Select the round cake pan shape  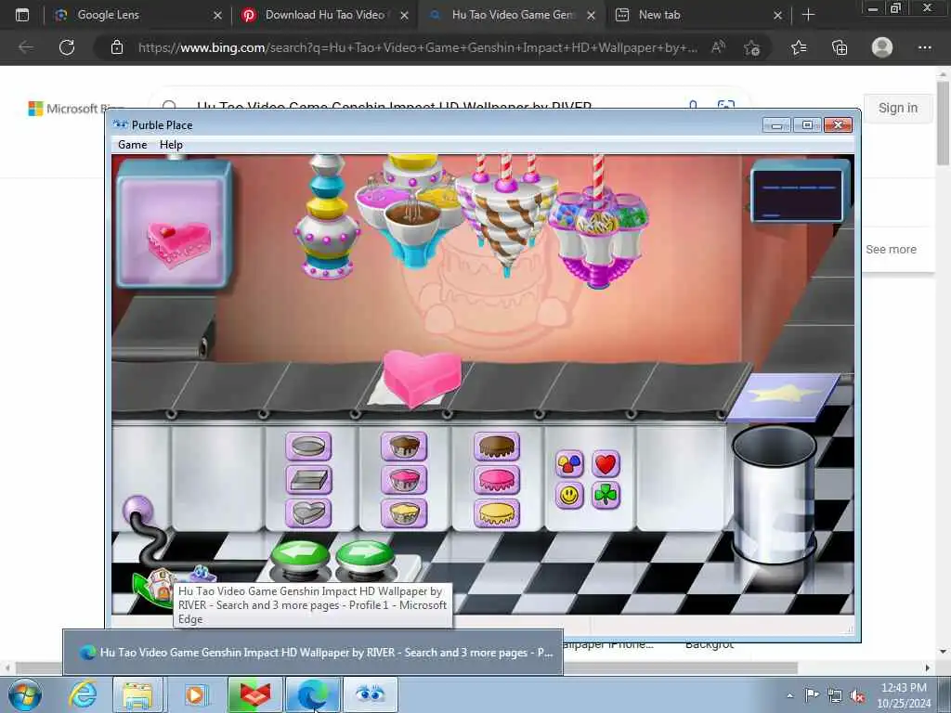click(308, 447)
